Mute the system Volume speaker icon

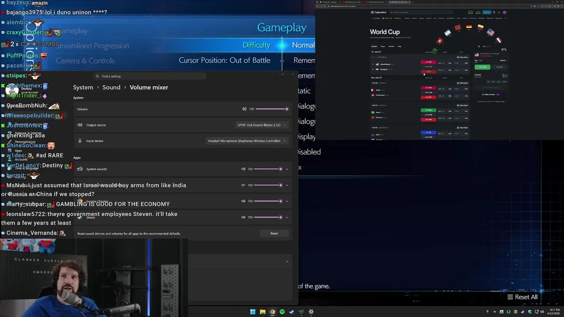click(244, 109)
